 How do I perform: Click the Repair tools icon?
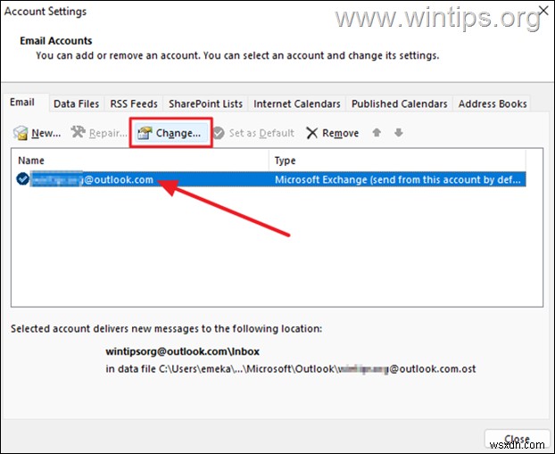click(78, 132)
